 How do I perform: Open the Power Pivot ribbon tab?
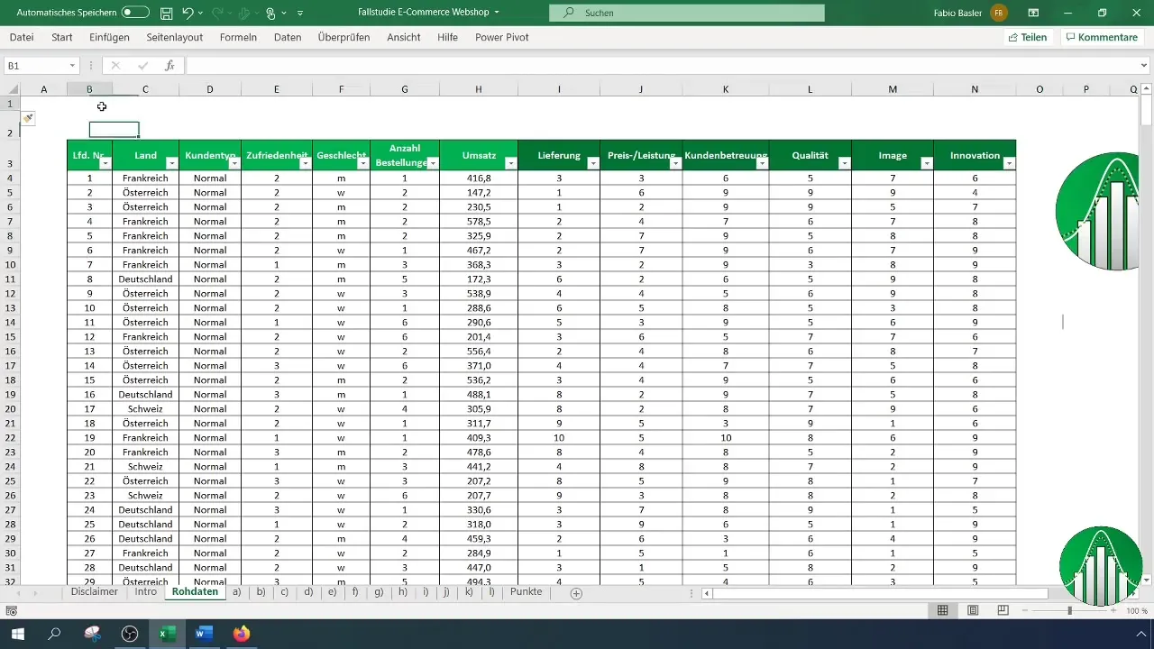click(501, 38)
